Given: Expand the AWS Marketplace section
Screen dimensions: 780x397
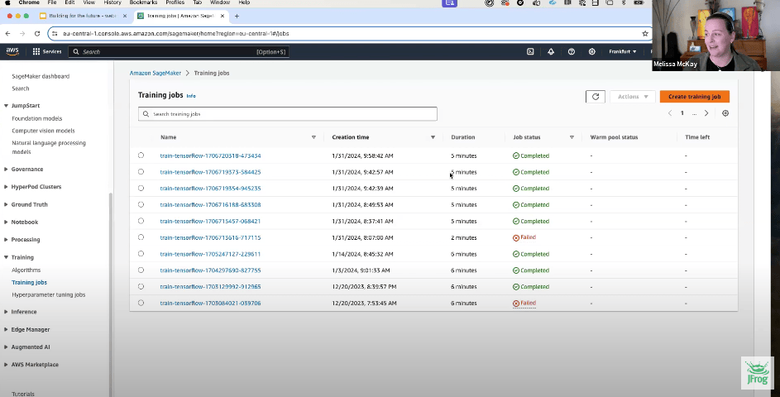Looking at the screenshot, I should pos(6,364).
